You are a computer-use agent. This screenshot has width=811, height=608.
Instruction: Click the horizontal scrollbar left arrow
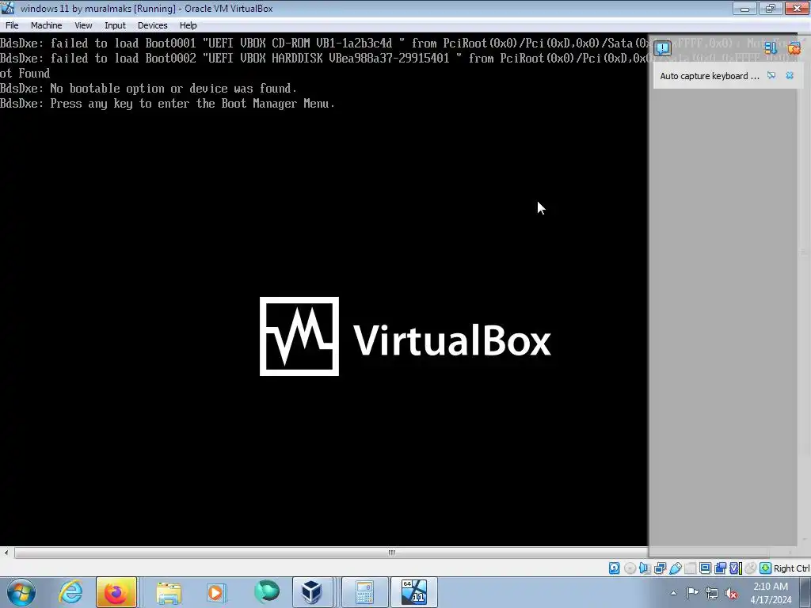(x=6, y=552)
